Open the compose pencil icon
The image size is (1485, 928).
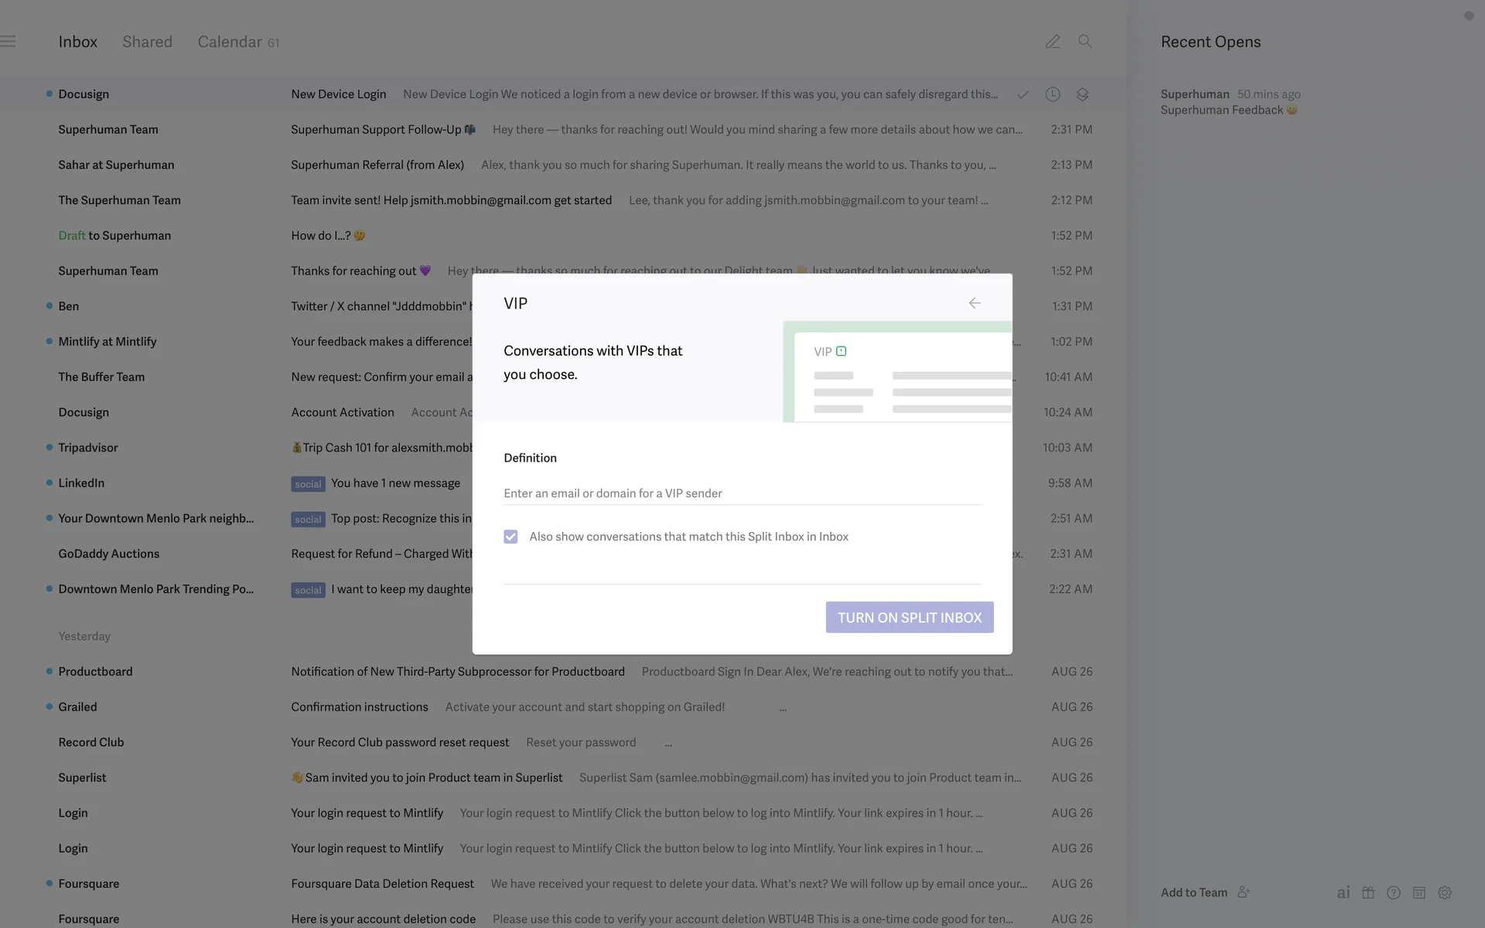click(x=1053, y=42)
